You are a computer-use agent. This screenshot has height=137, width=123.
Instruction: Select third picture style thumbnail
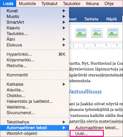(113, 33)
